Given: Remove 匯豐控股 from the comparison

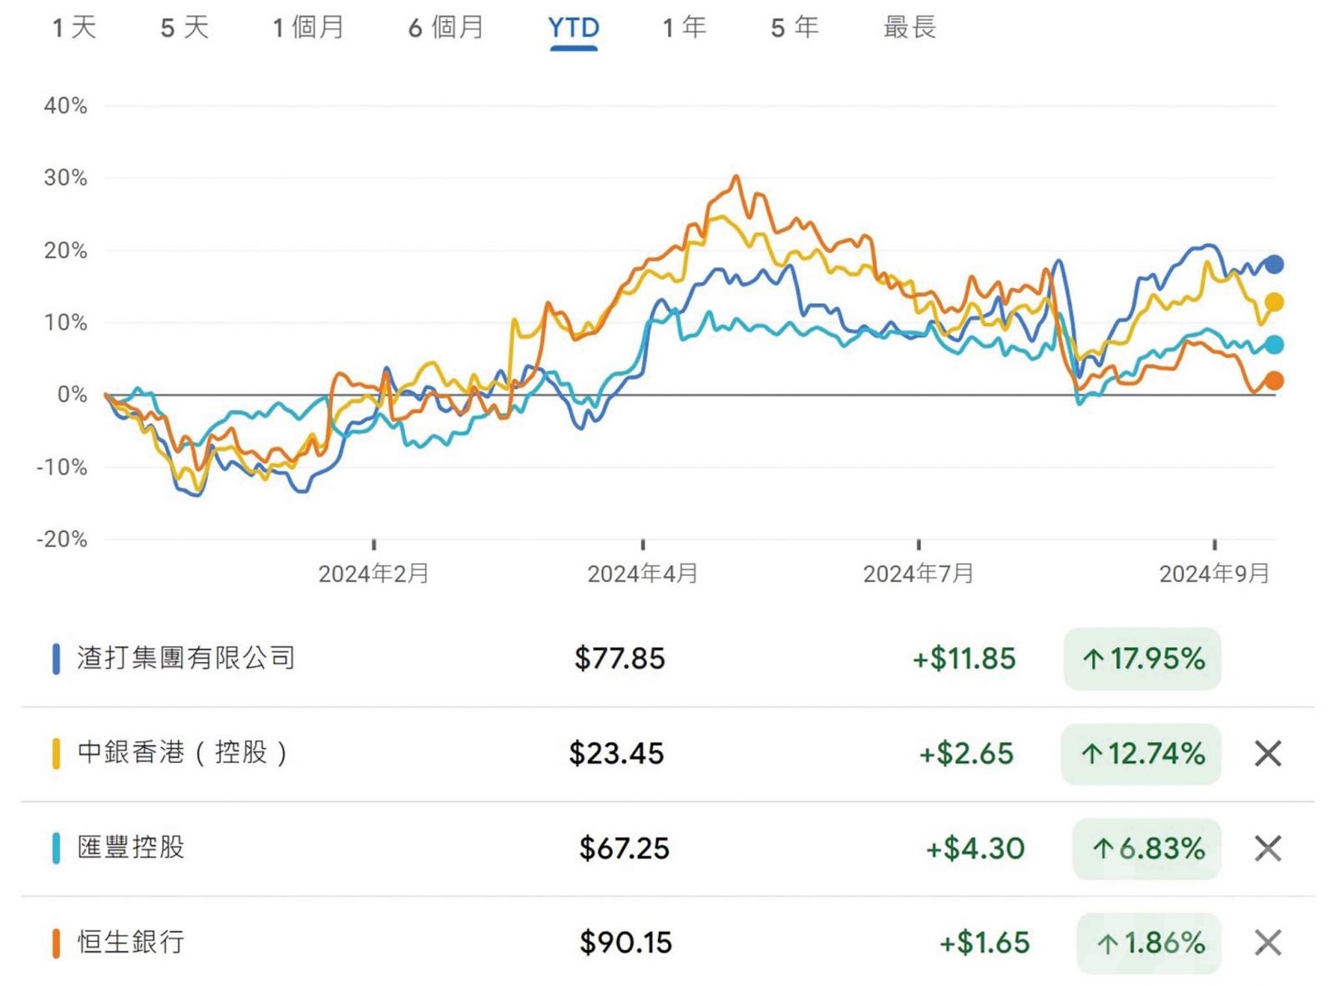Looking at the screenshot, I should tap(1268, 848).
